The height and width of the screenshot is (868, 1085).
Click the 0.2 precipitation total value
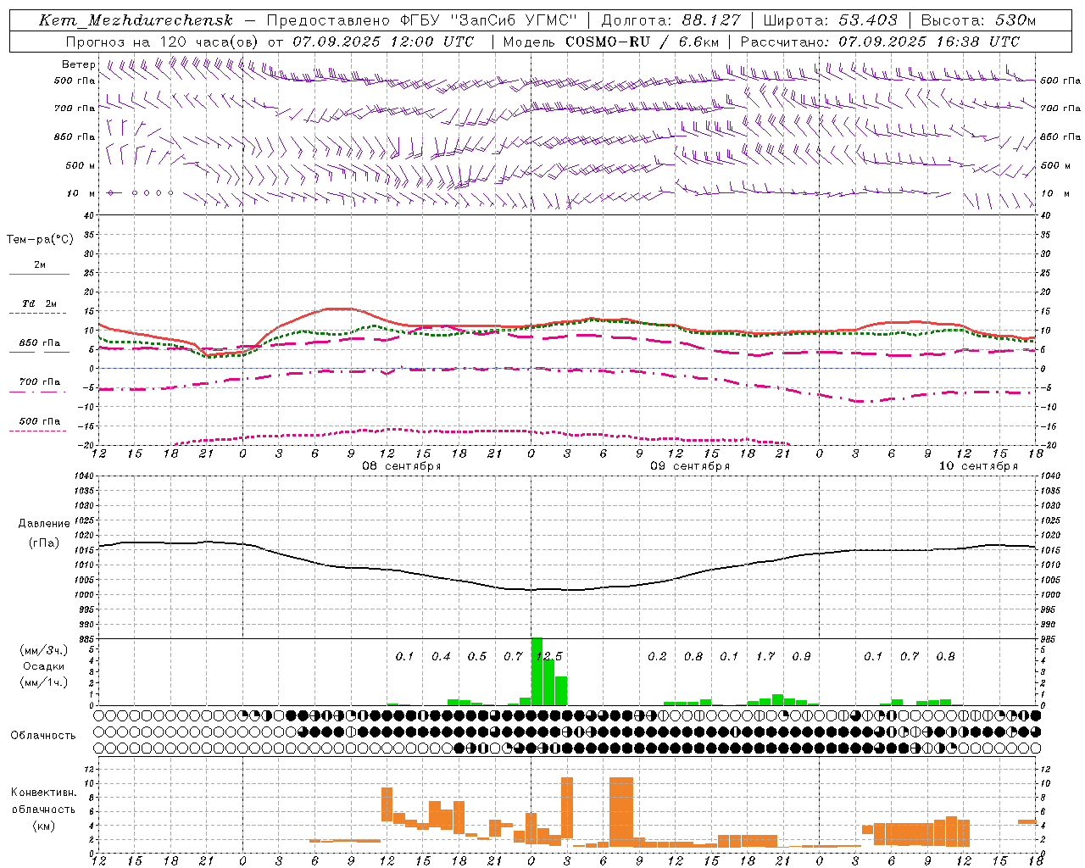point(657,656)
